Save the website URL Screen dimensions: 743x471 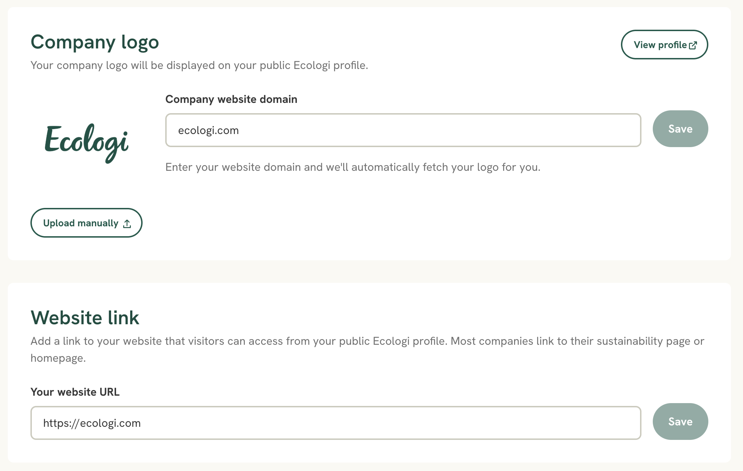pyautogui.click(x=680, y=421)
